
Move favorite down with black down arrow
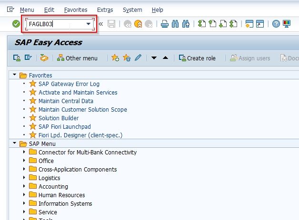pos(154,58)
